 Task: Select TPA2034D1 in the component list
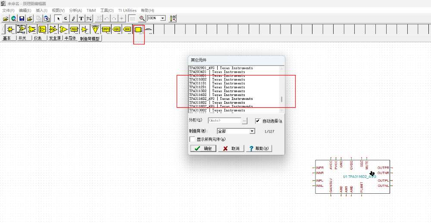coord(217,71)
